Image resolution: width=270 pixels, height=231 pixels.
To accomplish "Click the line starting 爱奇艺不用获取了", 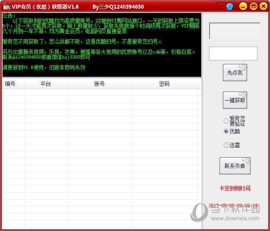I will pos(82,41).
